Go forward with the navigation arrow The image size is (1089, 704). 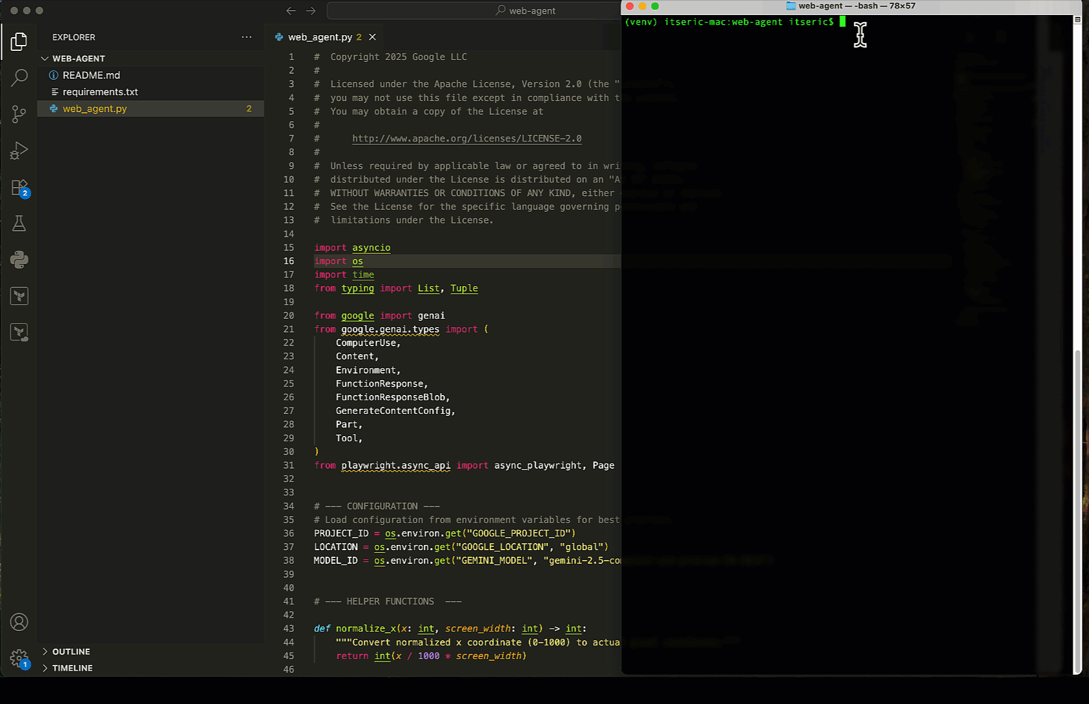pos(311,10)
